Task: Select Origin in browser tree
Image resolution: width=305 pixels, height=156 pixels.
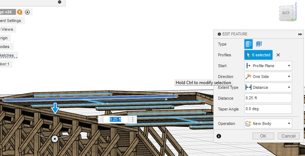Action: coord(5,38)
